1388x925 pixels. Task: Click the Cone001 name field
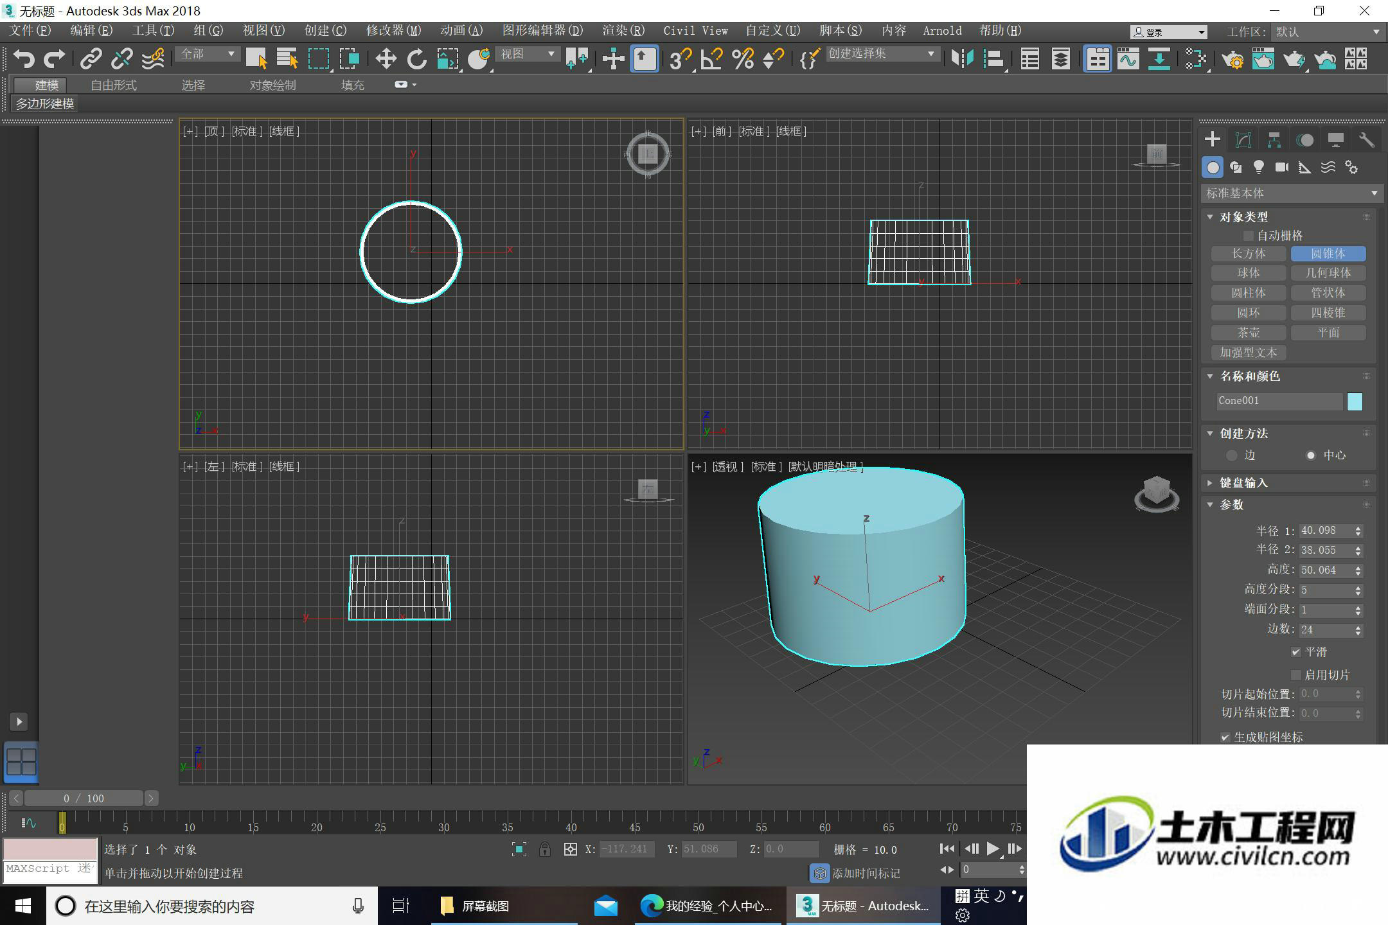(1279, 401)
